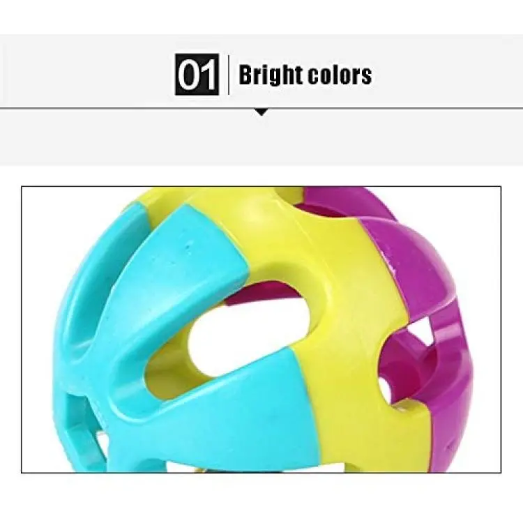This screenshot has height=523, width=523.
Task: Click the black 01 number badge
Action: click(197, 75)
